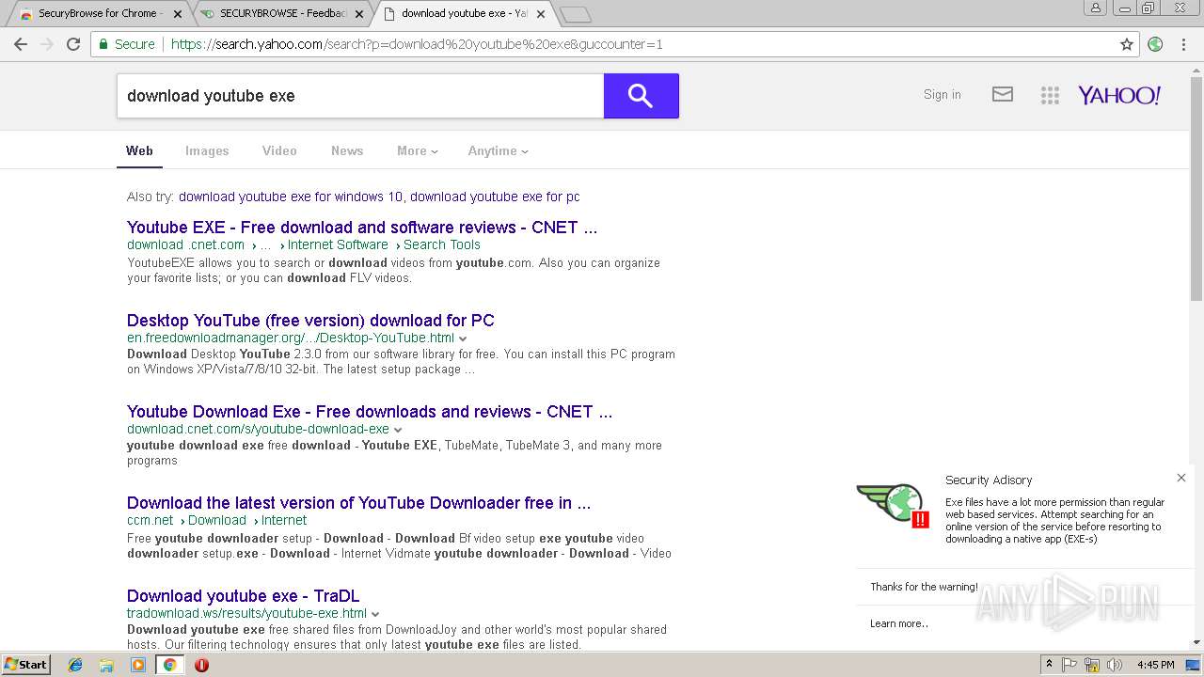Image resolution: width=1204 pixels, height=677 pixels.
Task: Open the Anytime filter dropdown
Action: [x=498, y=150]
